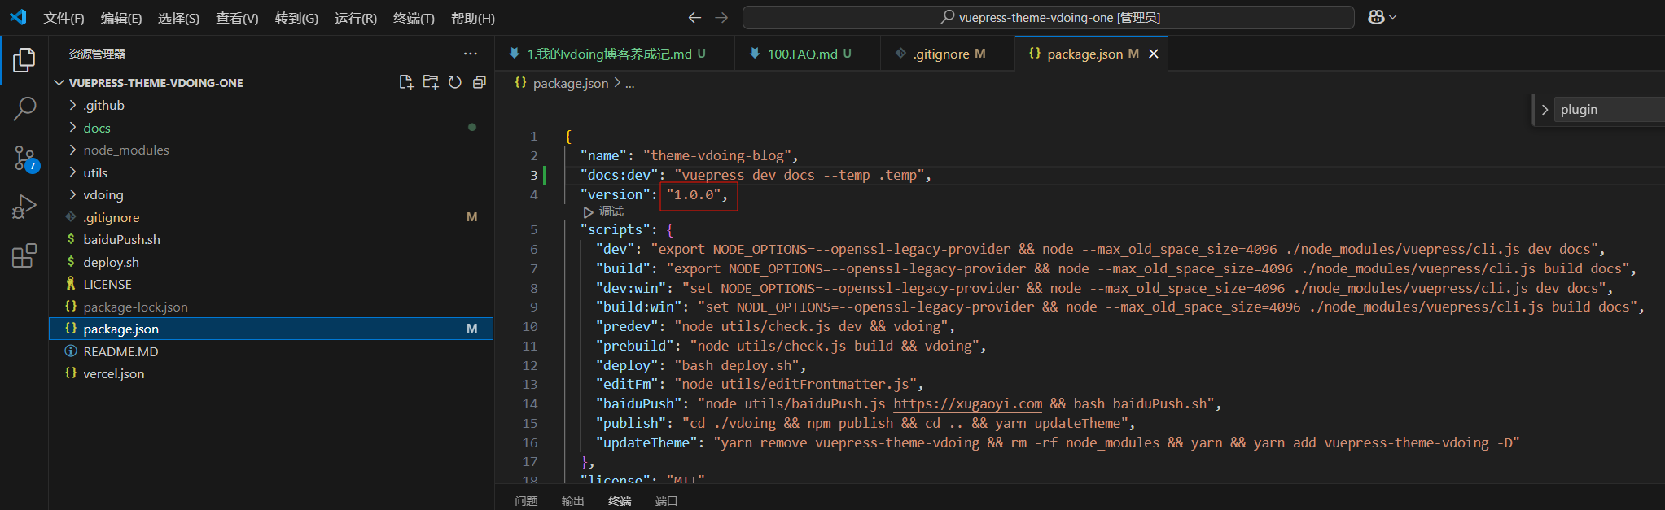Open the Run and Debug view

pos(24,207)
